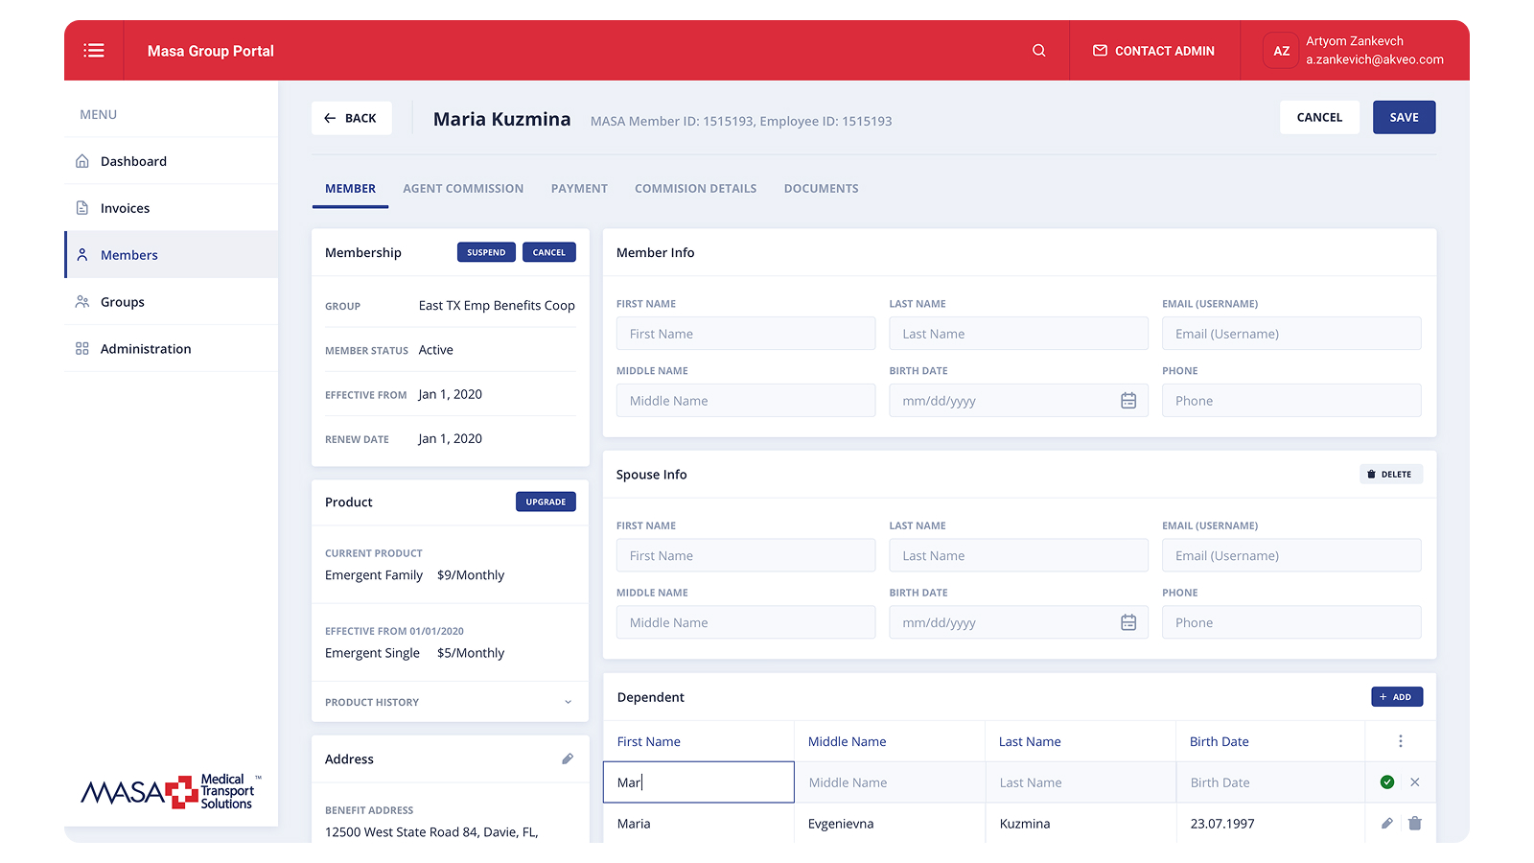Click the Masa Group Portal title

(211, 51)
